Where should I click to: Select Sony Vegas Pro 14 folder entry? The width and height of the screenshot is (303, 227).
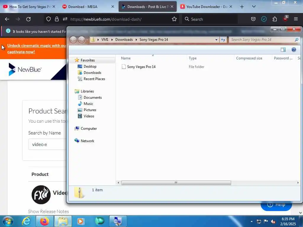coord(141,67)
